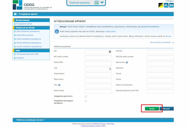Open Ministra Rozwoju i Technologii link
The width and height of the screenshot is (189, 127).
(x=104, y=124)
